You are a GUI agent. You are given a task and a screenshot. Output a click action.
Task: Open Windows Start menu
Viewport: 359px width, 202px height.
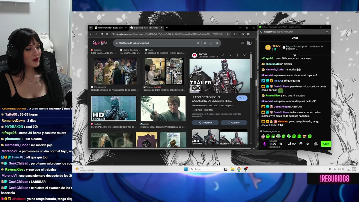[186, 169]
